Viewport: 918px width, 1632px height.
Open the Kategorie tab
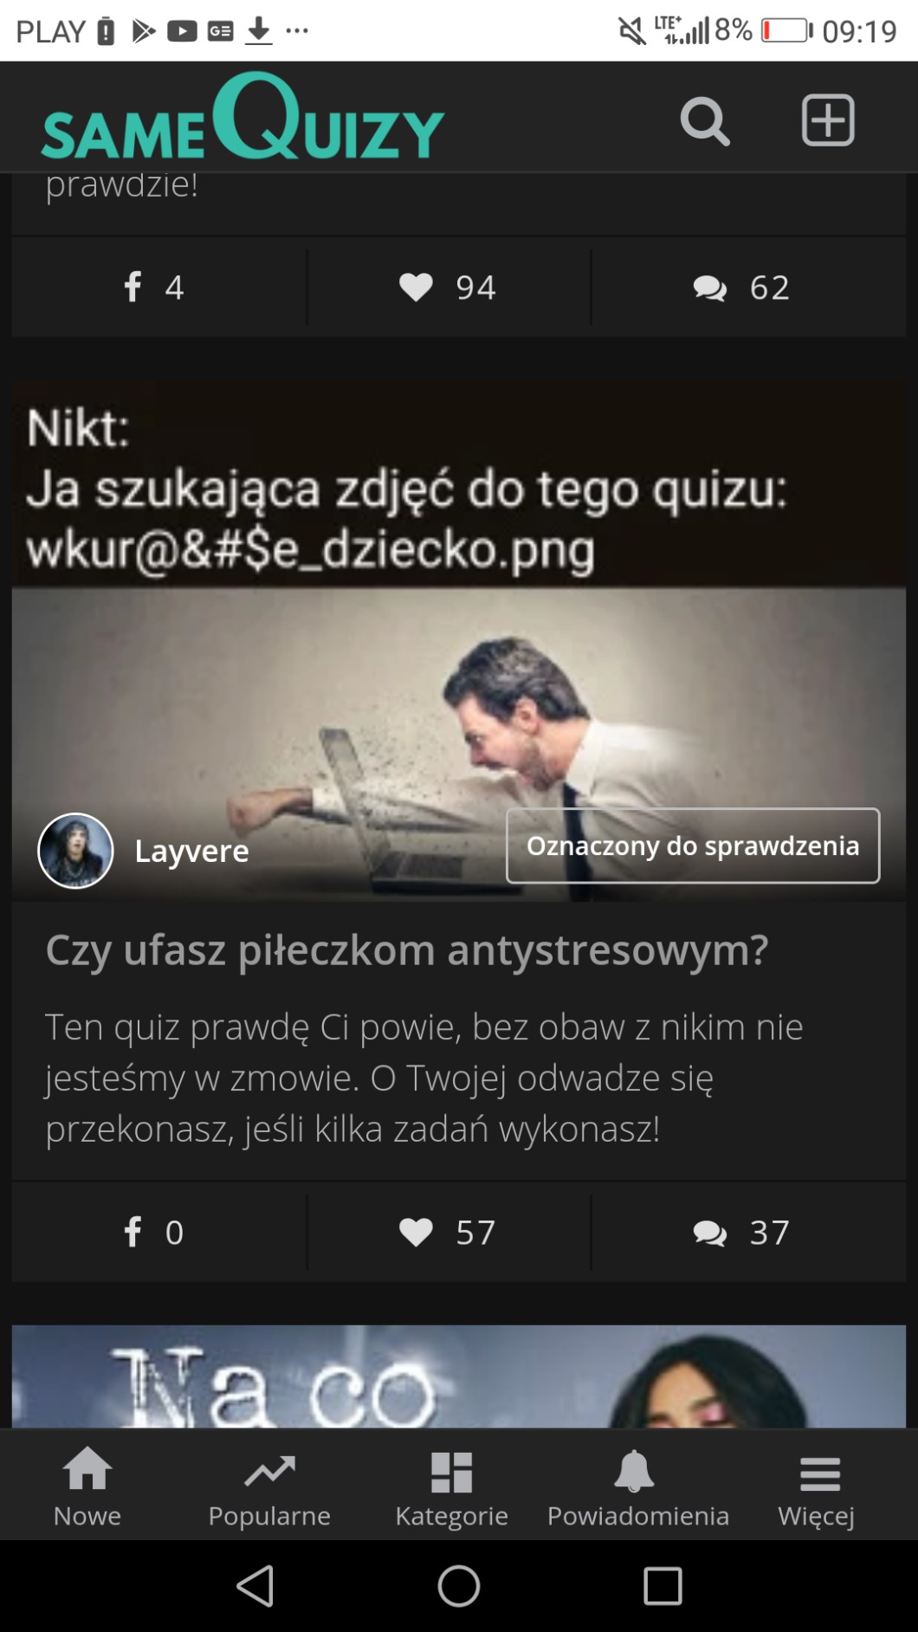click(x=451, y=1487)
